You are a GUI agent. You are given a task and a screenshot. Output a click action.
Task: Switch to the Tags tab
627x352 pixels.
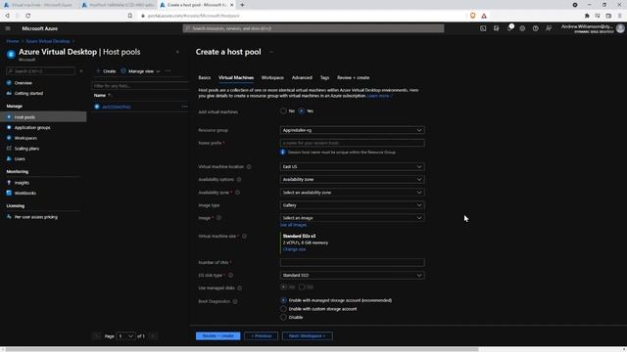(324, 78)
